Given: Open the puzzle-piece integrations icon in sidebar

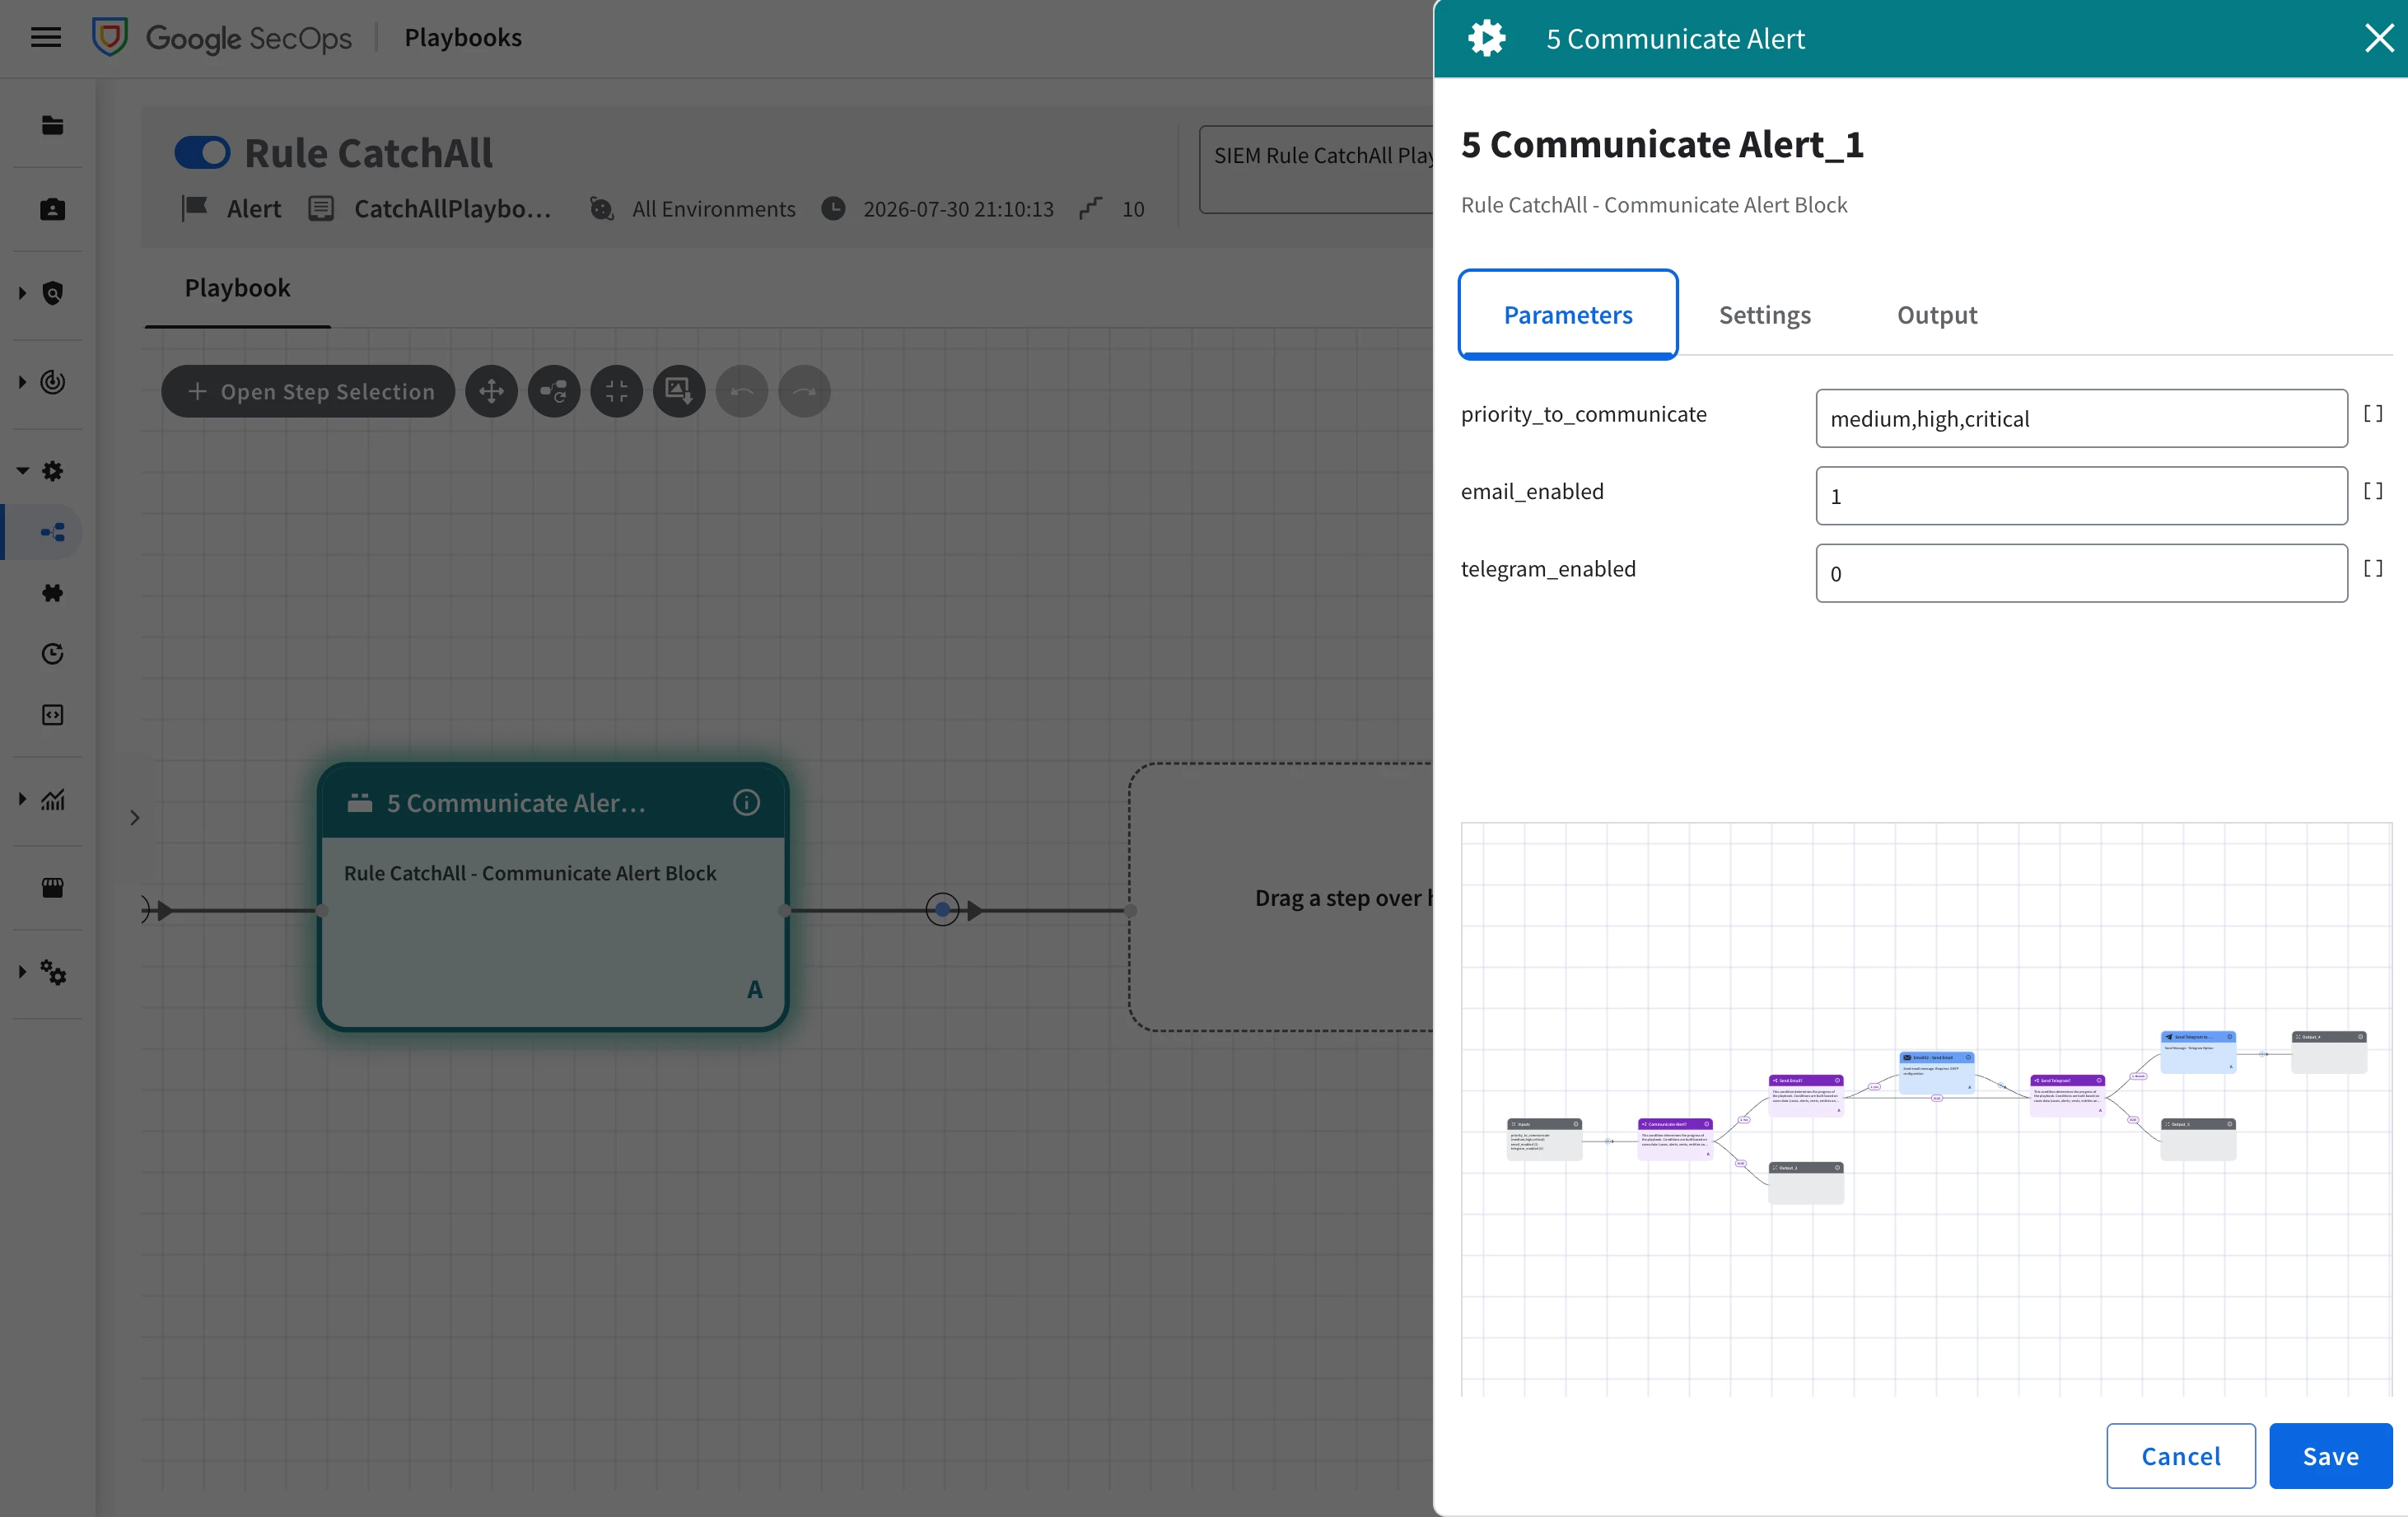Looking at the screenshot, I should (53, 593).
